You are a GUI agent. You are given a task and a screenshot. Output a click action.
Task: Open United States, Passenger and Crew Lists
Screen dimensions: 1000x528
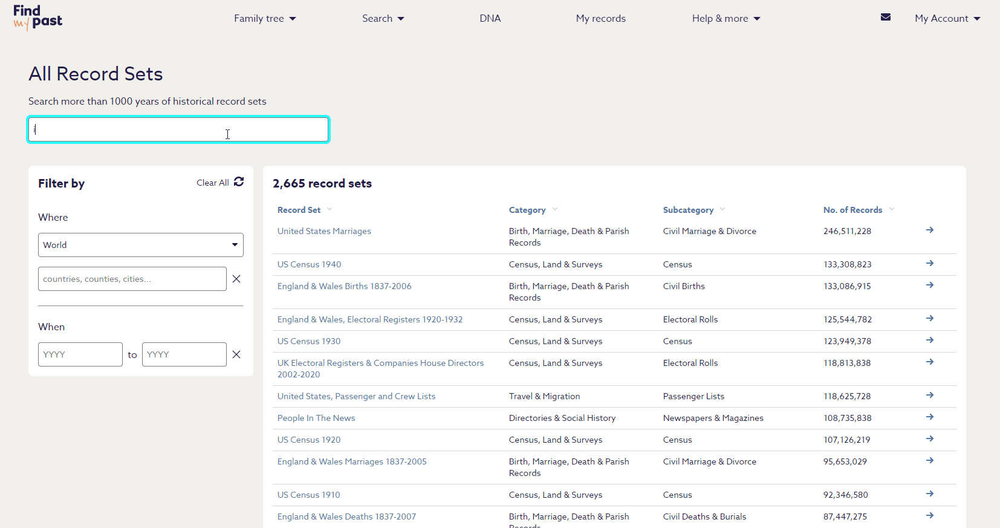(x=356, y=396)
